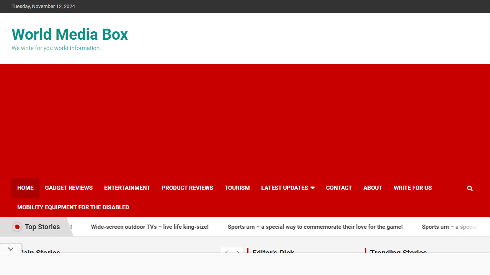Screen dimensions: 490x275
Task: Open the Sports urn ticker story
Action: [x=315, y=226]
